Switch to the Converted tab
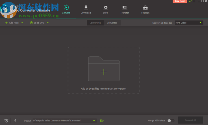This screenshot has width=208, height=125. pos(112,23)
